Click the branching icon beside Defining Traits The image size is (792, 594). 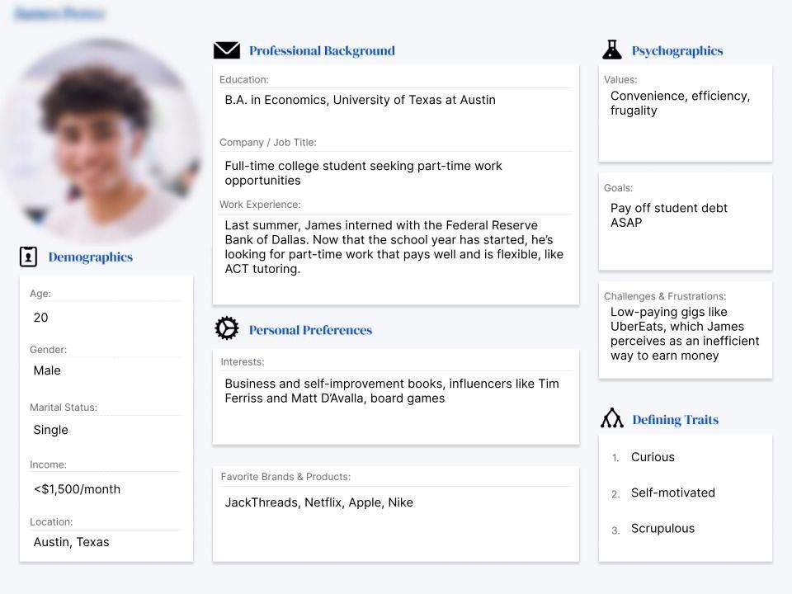point(611,418)
